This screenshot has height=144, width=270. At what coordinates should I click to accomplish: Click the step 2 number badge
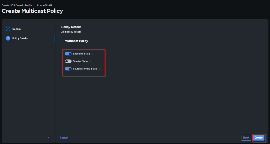[8, 38]
